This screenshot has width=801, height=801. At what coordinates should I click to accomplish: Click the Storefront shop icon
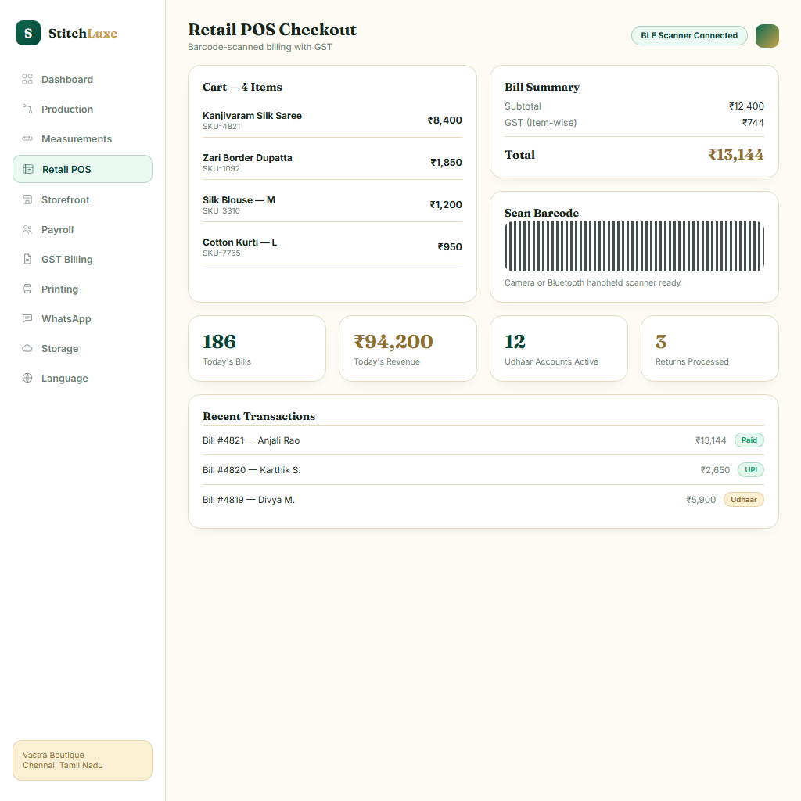27,199
